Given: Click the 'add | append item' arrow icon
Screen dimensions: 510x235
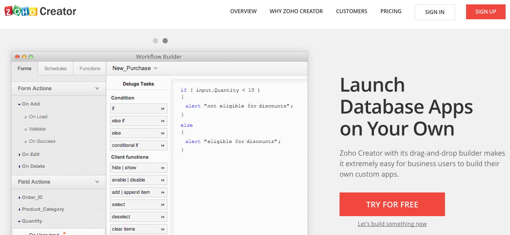Looking at the screenshot, I should tap(163, 192).
